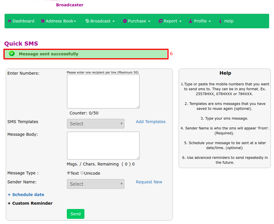Open the Sender Name dropdown
Image resolution: width=274 pixels, height=224 pixels.
[x=96, y=184]
